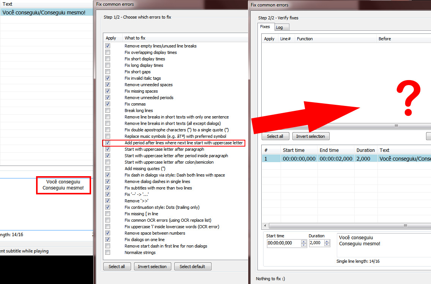The width and height of the screenshot is (431, 284).
Task: Disable Remove unneeded periods checkbox
Action: coord(108,98)
